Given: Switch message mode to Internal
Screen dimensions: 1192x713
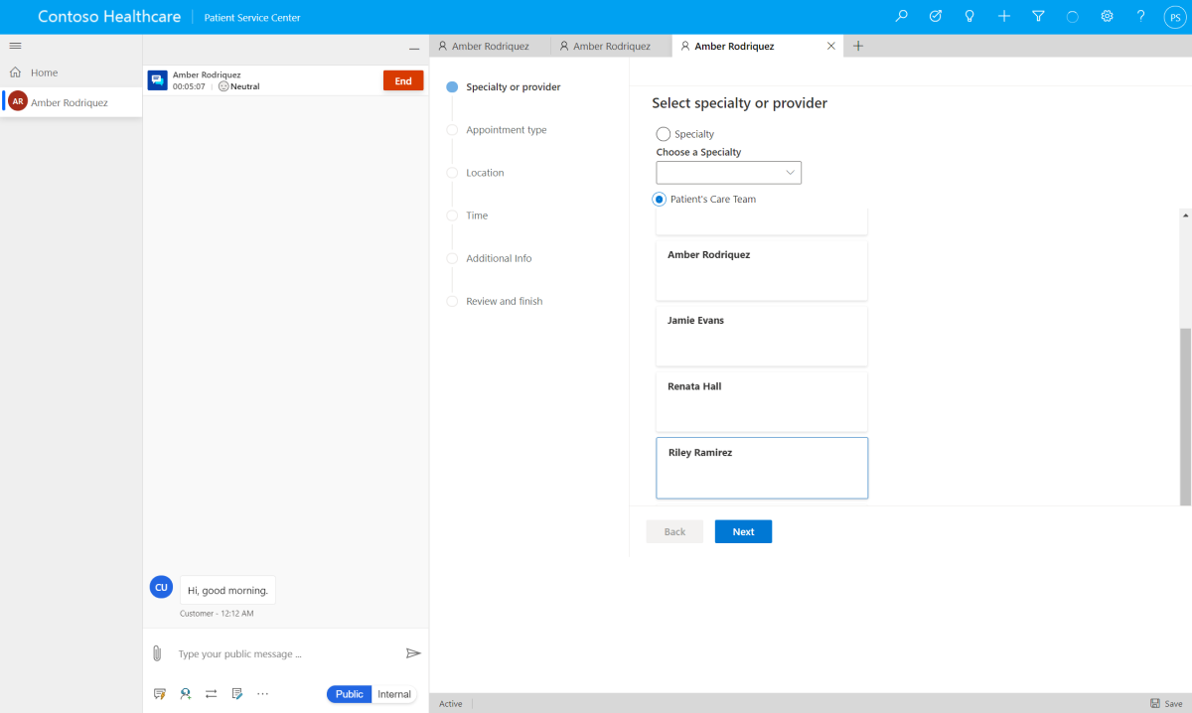Looking at the screenshot, I should [x=394, y=694].
